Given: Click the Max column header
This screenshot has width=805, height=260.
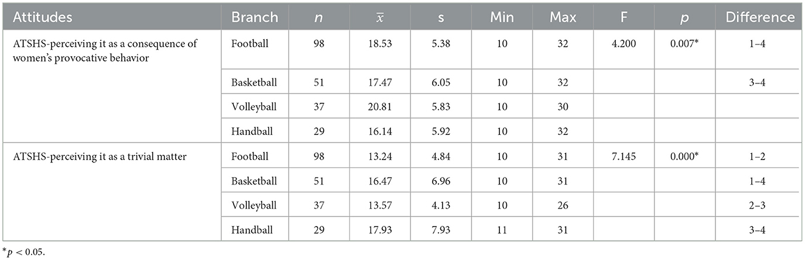Looking at the screenshot, I should pos(563,17).
